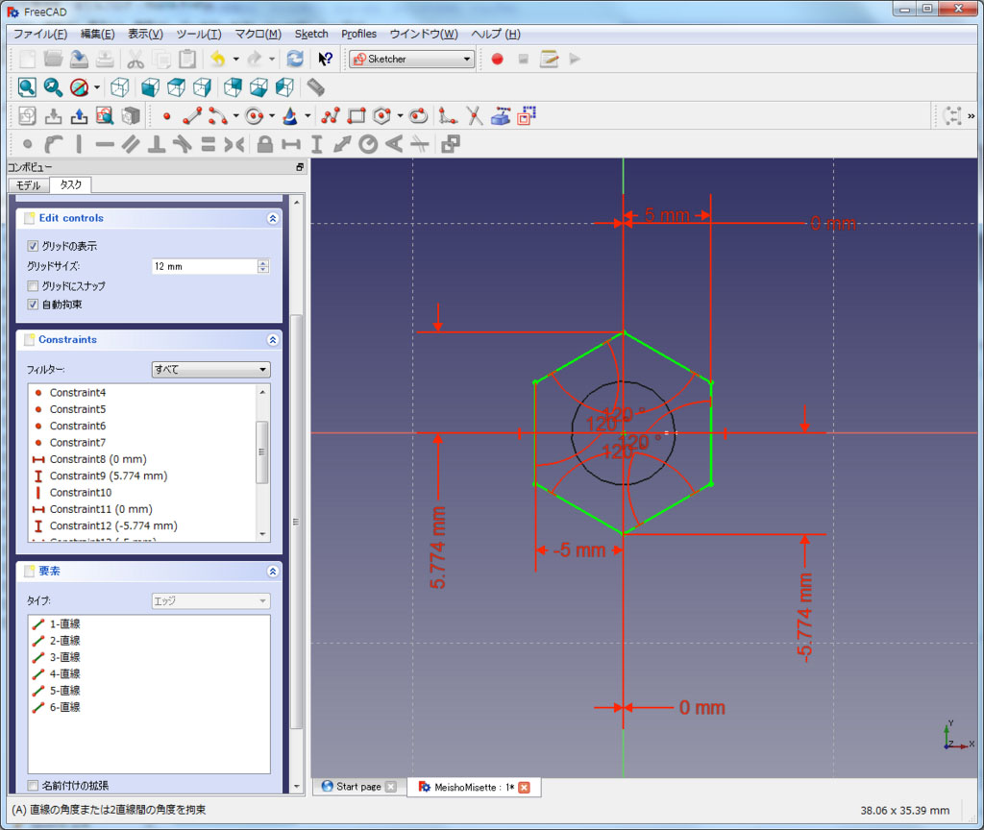The height and width of the screenshot is (830, 984).
Task: Select the Create Rectangle sketch tool
Action: pyautogui.click(x=357, y=116)
